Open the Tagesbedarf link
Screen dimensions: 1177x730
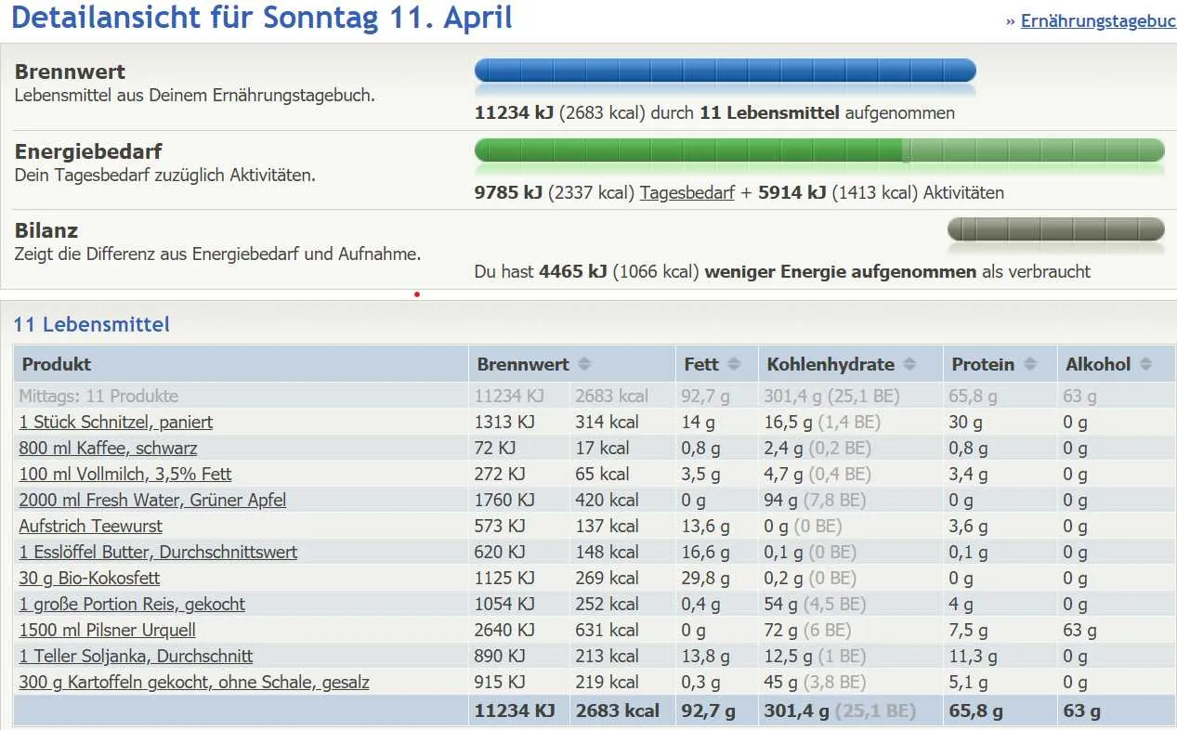pyautogui.click(x=687, y=193)
